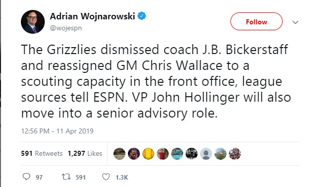Click the yellow softball liker avatar

pos(148,154)
